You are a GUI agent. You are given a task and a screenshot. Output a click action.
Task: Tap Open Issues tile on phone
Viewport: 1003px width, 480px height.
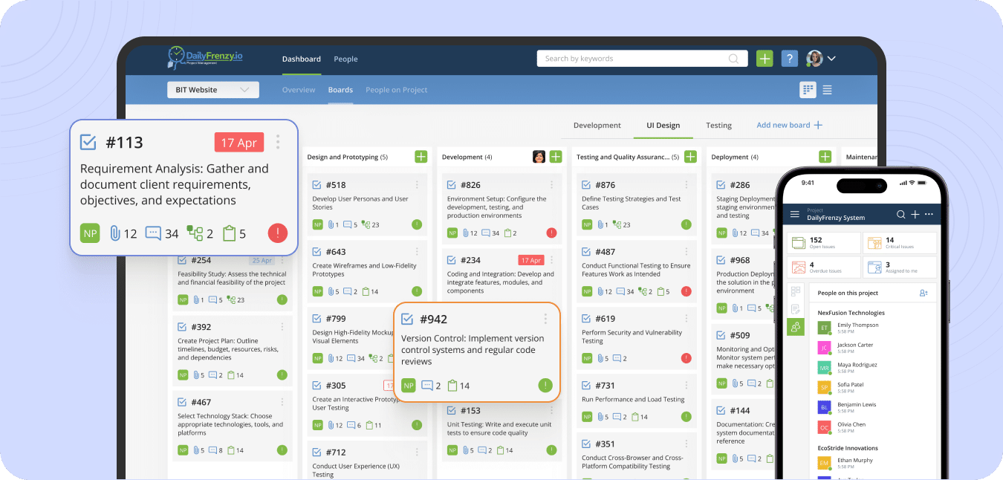pyautogui.click(x=823, y=243)
